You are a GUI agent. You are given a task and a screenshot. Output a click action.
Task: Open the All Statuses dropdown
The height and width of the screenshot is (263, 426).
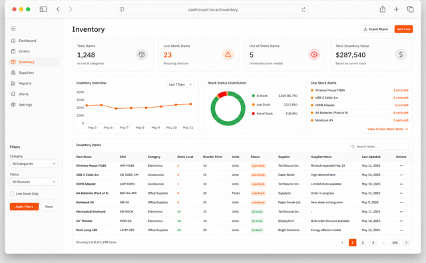tap(34, 182)
